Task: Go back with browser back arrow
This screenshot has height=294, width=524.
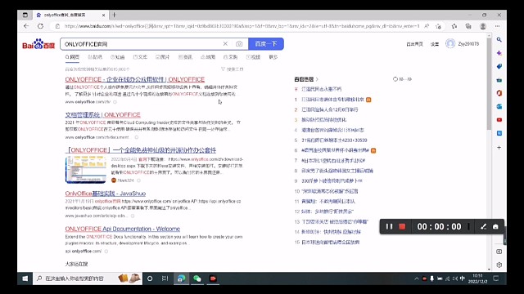Action: [x=26, y=26]
